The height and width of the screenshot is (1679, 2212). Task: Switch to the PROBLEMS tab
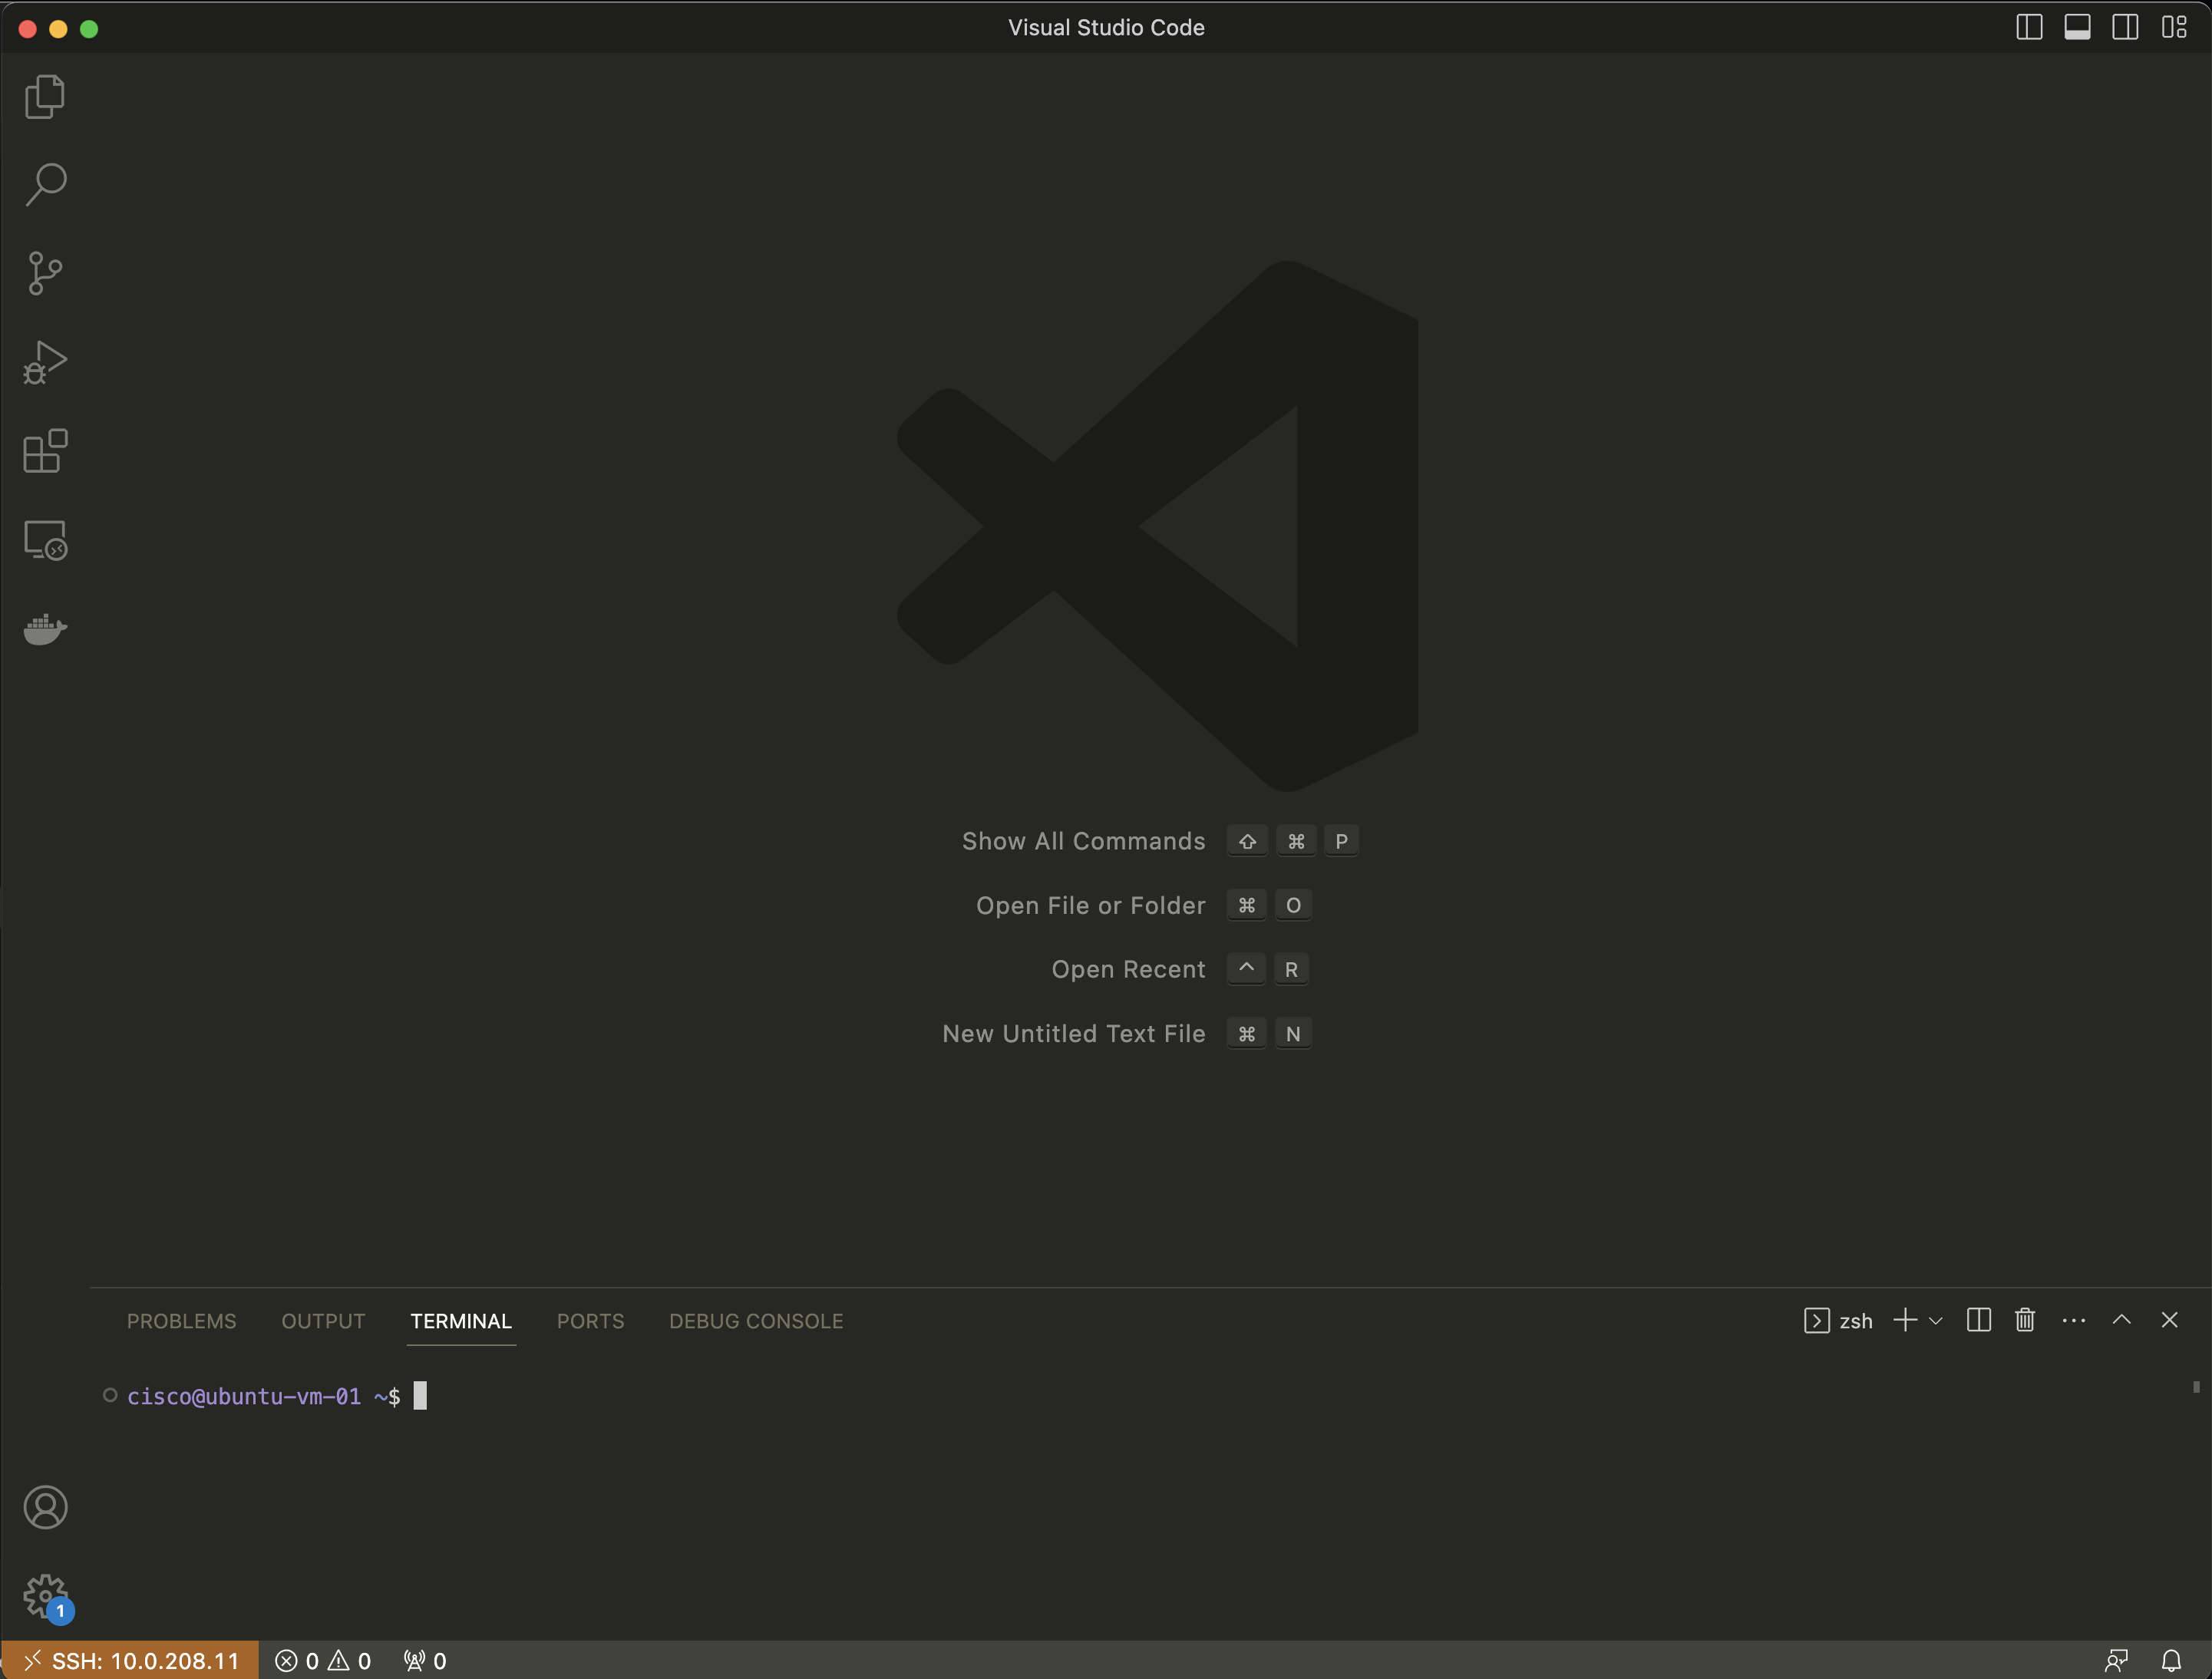pyautogui.click(x=181, y=1321)
